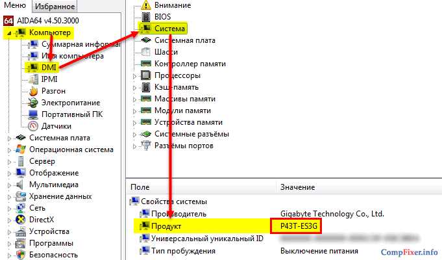Expand the Процессоры DMI node
This screenshot has height=260, width=442.
(x=135, y=76)
